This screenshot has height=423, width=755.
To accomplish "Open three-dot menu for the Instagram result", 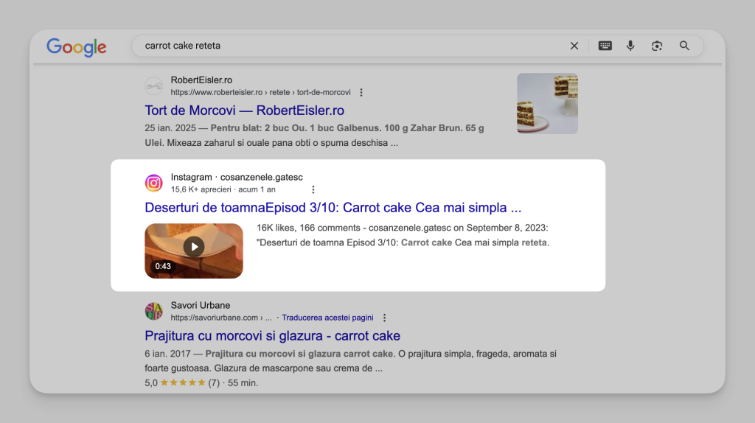I will pyautogui.click(x=313, y=189).
